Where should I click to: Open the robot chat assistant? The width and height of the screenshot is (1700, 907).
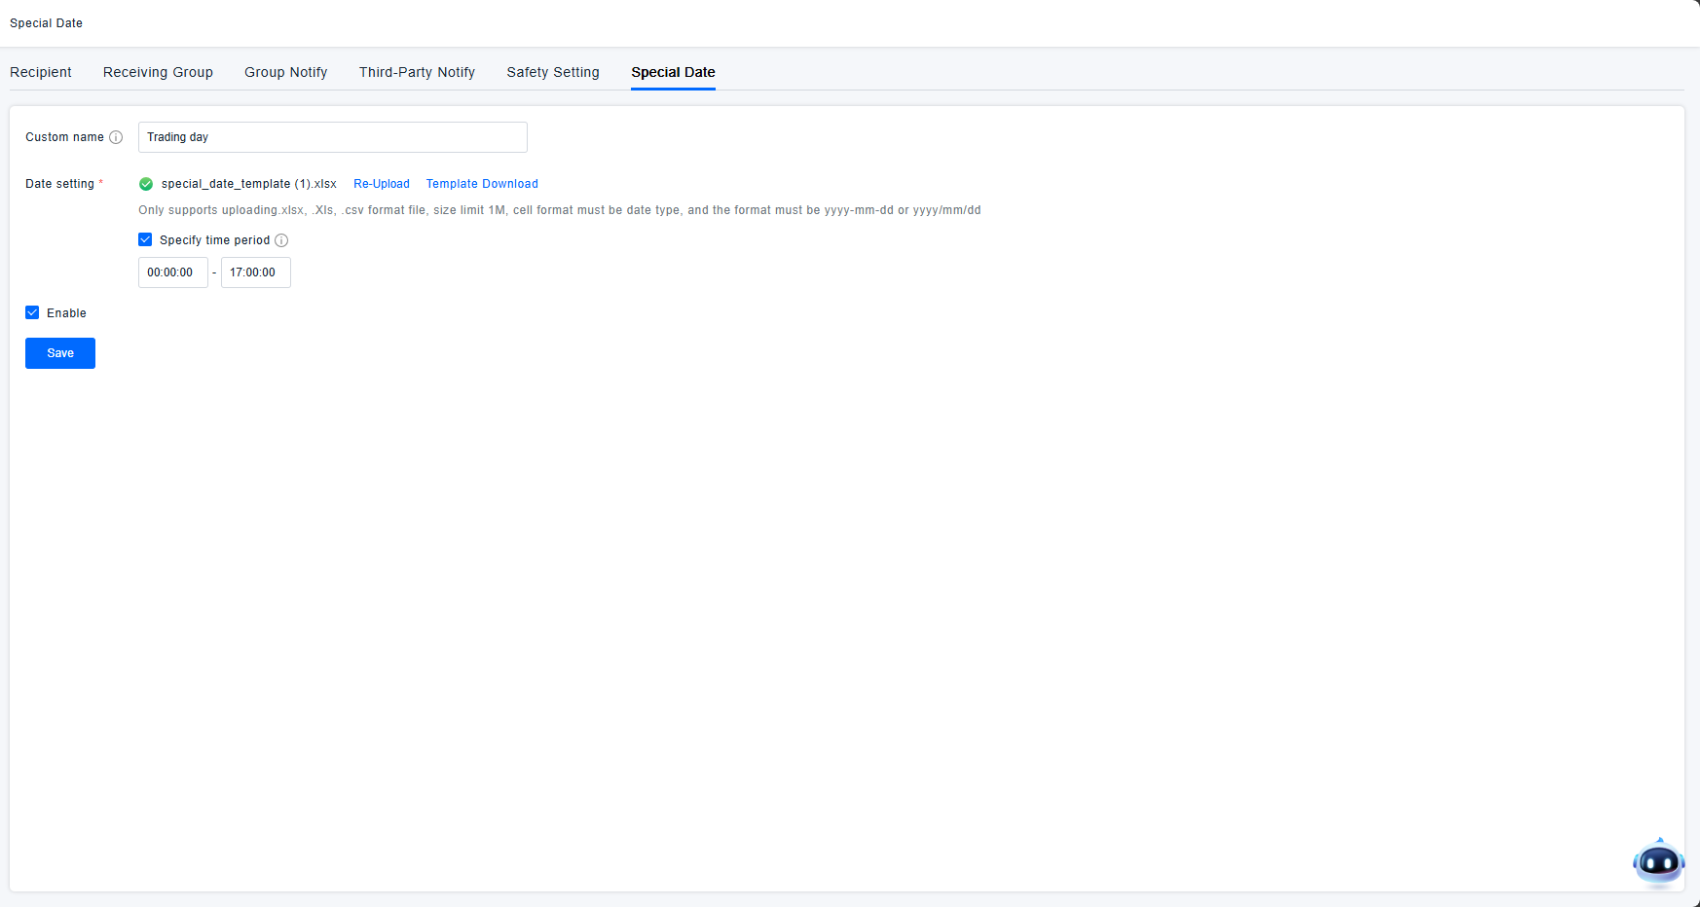coord(1658,862)
